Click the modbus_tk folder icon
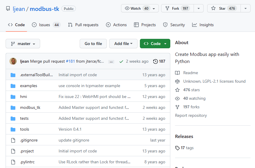 click(13, 107)
